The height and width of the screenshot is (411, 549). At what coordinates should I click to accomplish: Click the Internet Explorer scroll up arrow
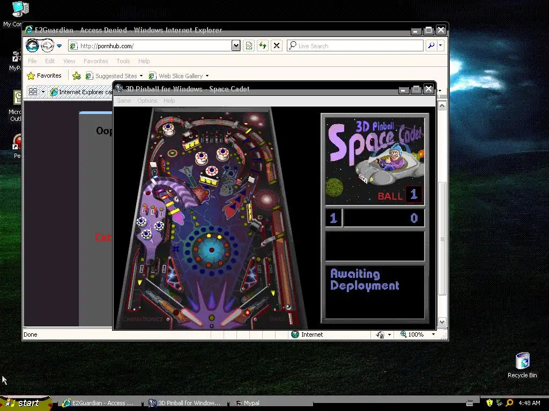tap(442, 106)
